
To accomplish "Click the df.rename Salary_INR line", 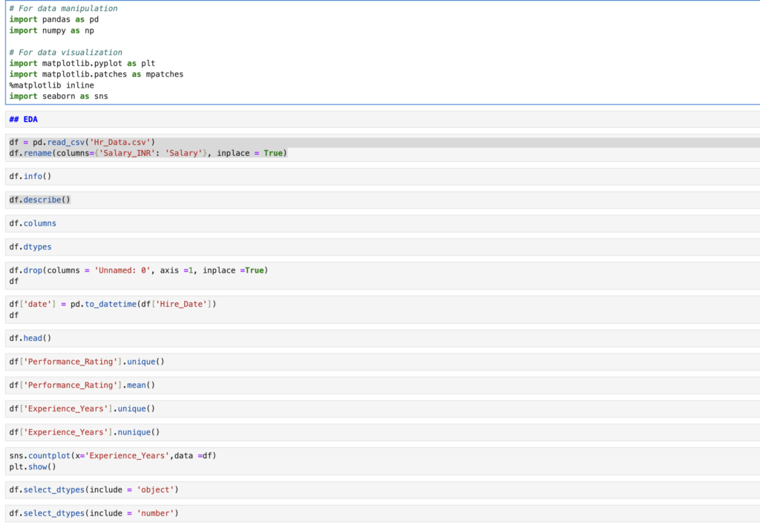I will coord(148,153).
